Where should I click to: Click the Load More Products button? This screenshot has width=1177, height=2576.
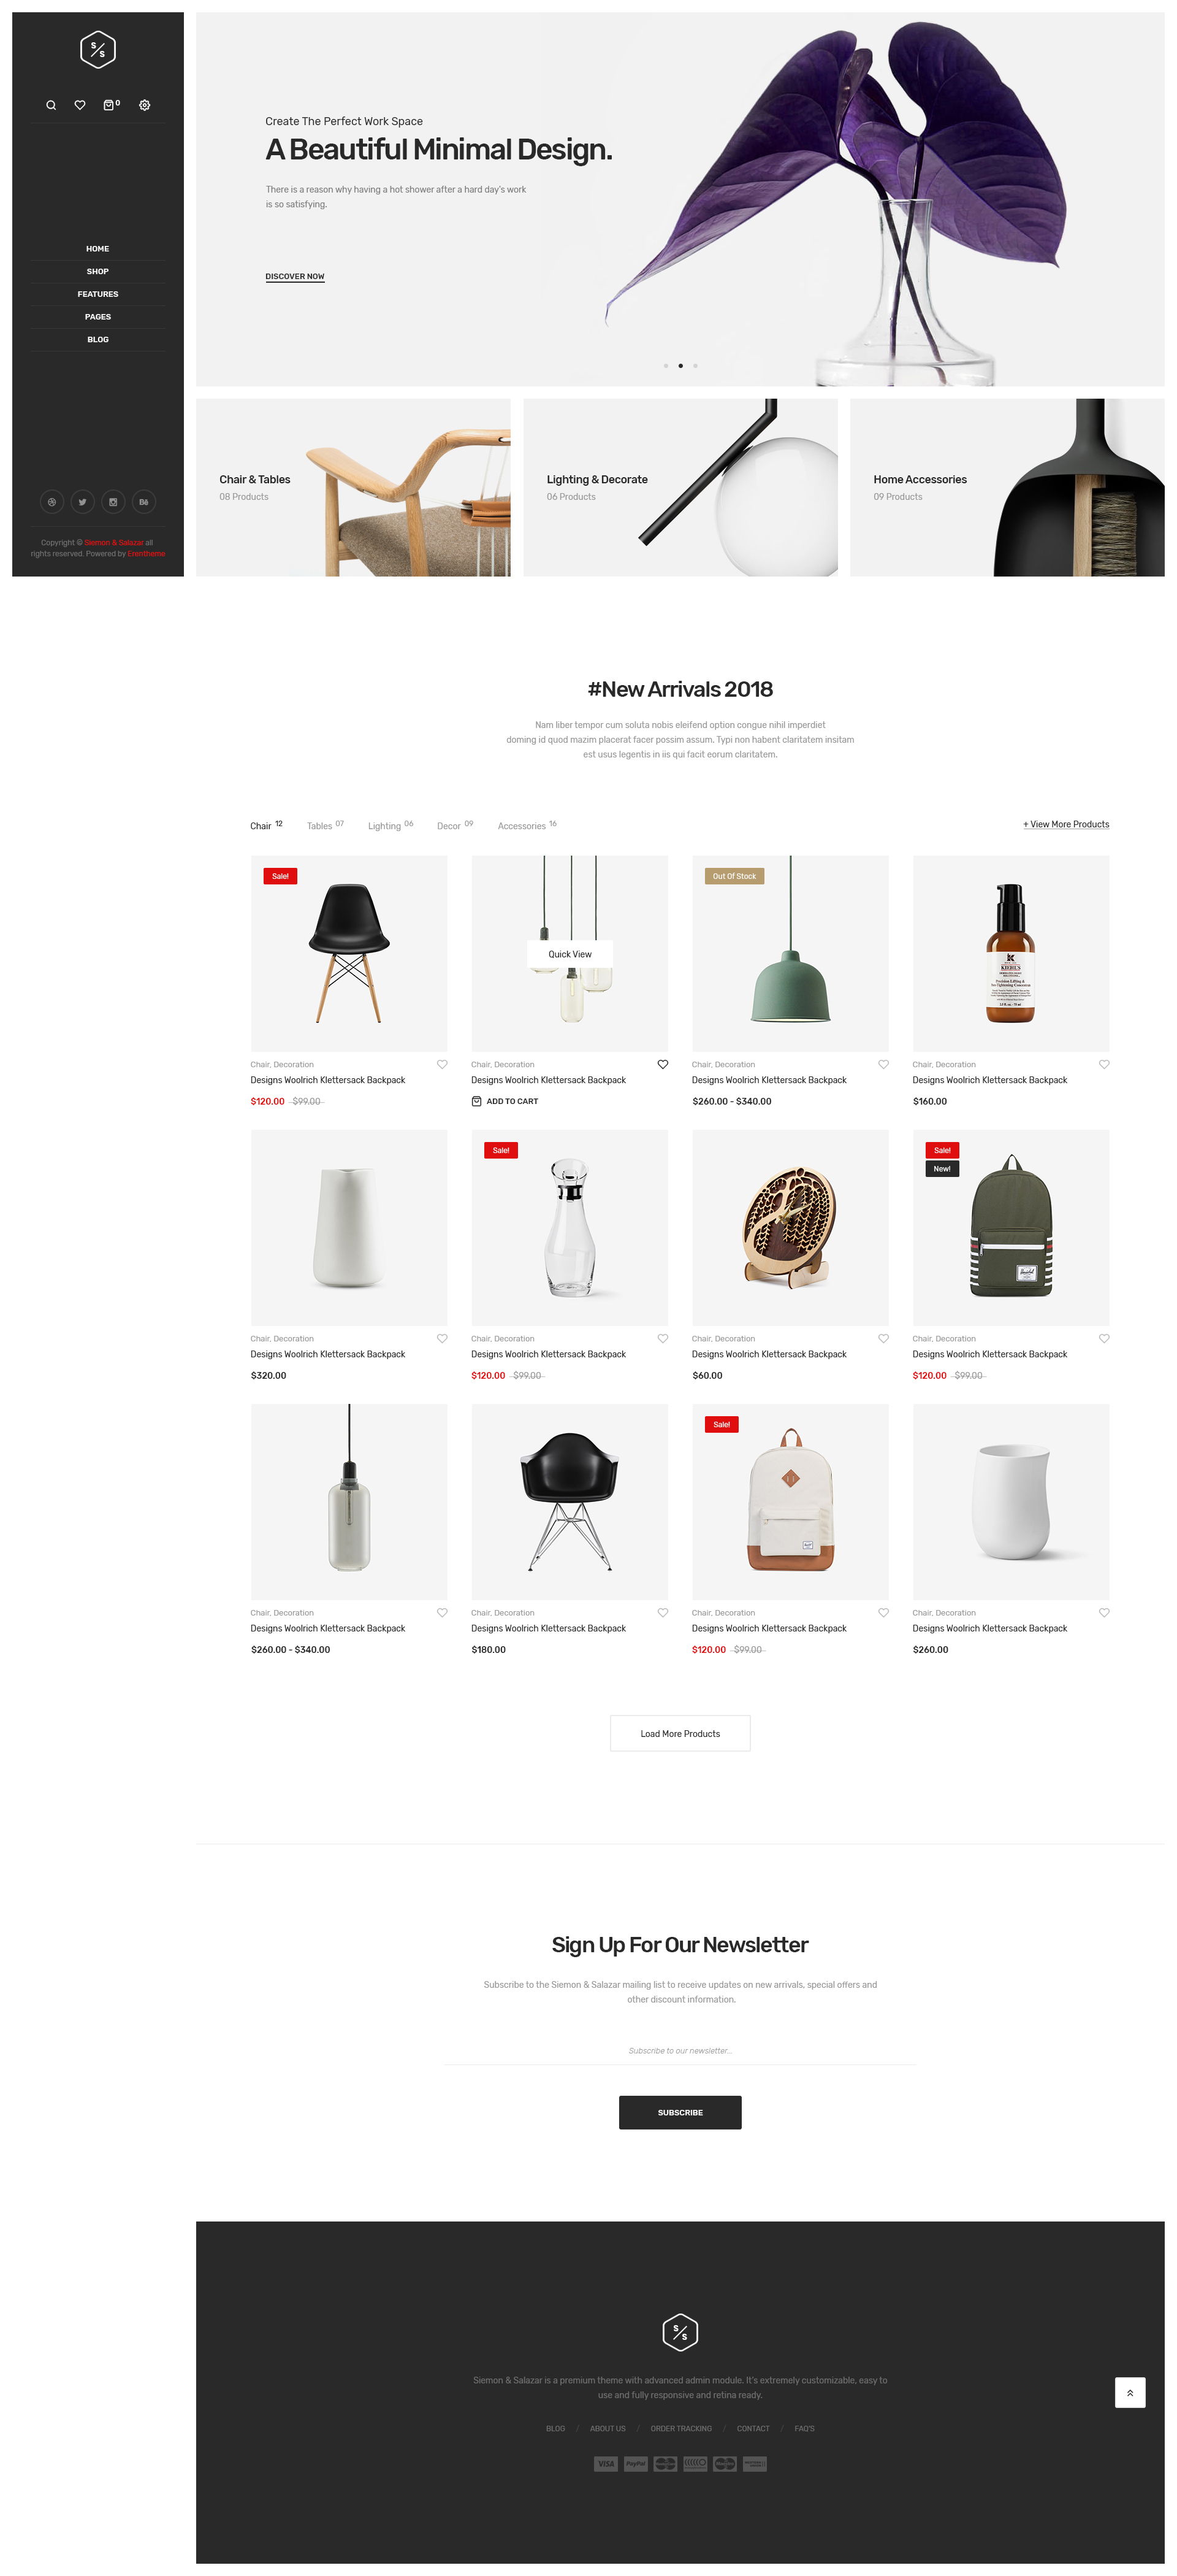coord(680,1733)
